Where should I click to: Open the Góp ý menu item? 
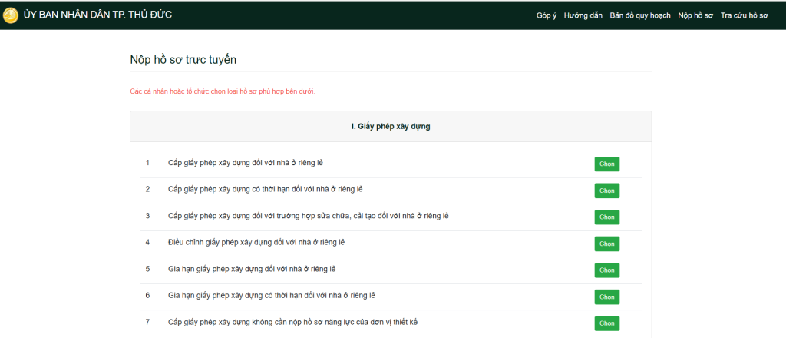pyautogui.click(x=547, y=15)
